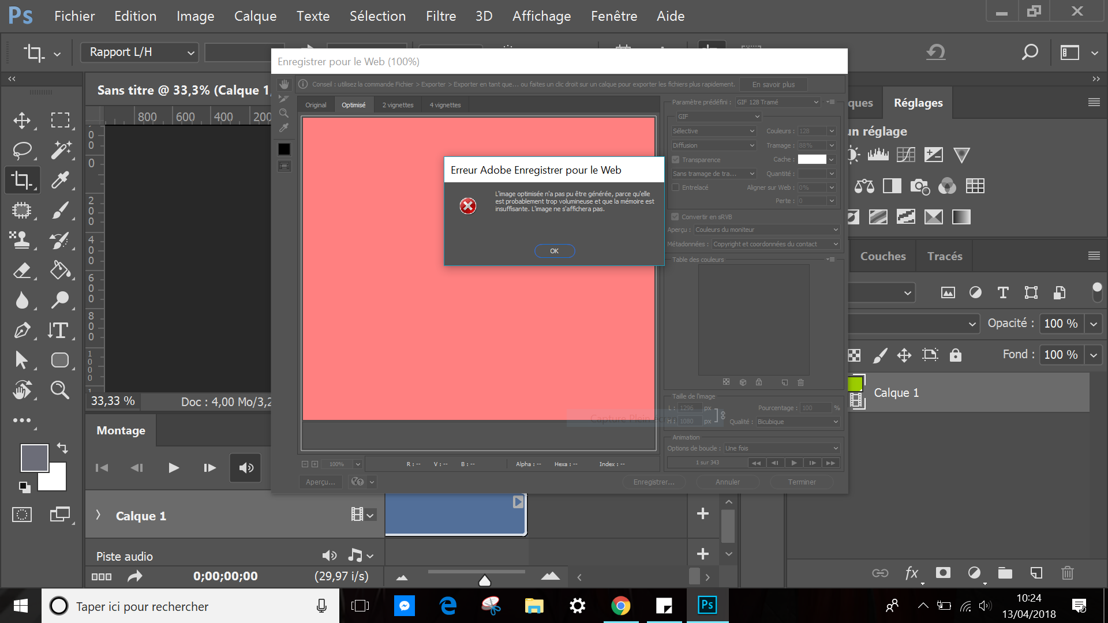Select the Move tool
The image size is (1108, 623).
tap(22, 120)
